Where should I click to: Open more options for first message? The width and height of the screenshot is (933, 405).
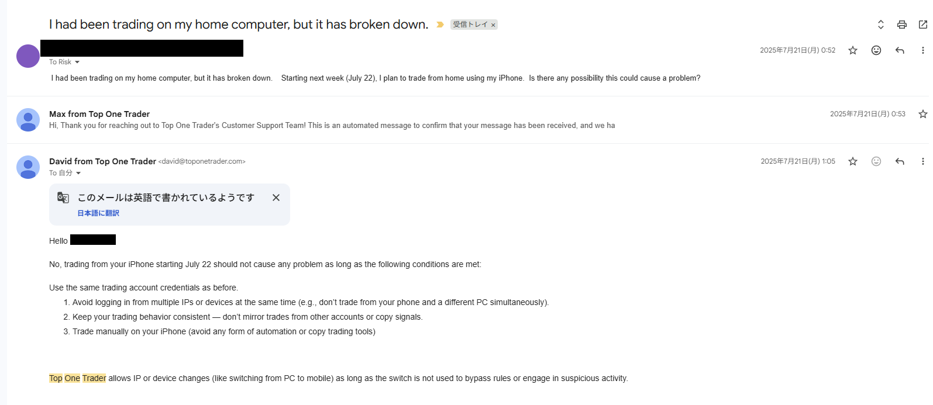click(922, 50)
